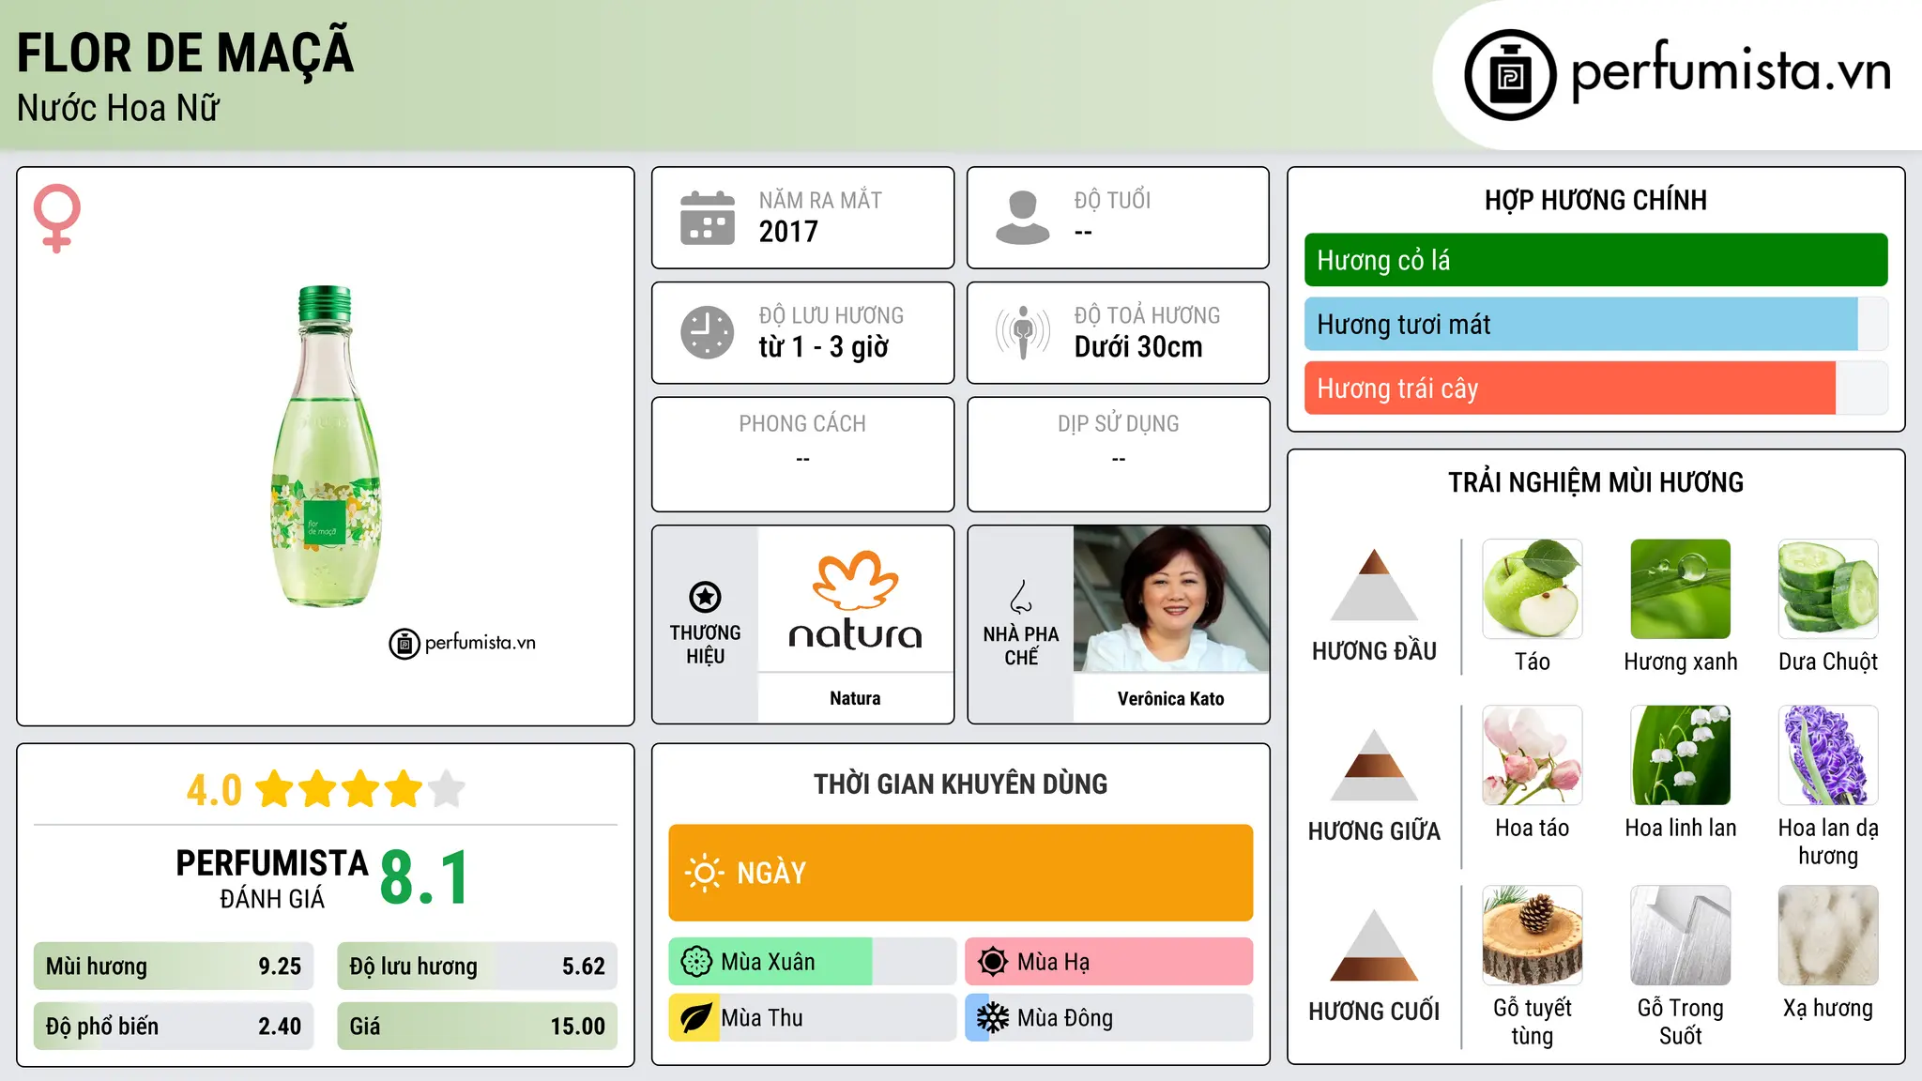Click the green 8.1 Perfumista score
1922x1081 pixels.
coord(424,878)
